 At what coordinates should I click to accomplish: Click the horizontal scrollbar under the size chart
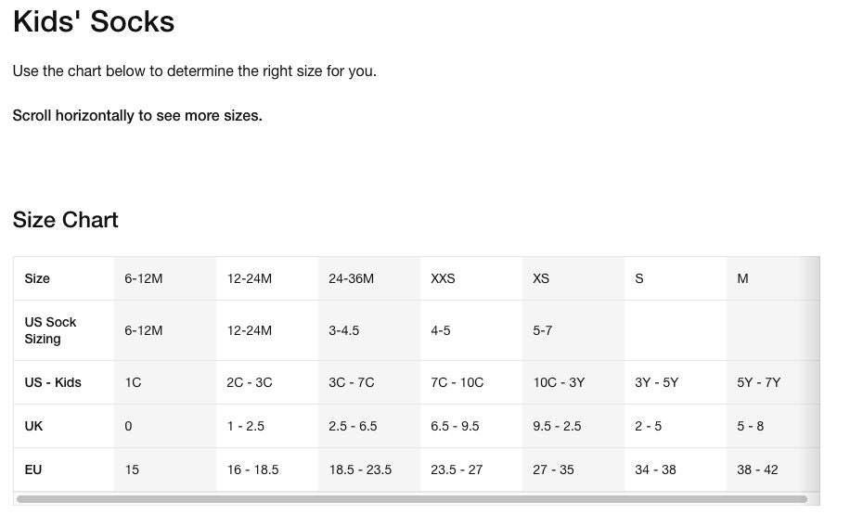(411, 499)
